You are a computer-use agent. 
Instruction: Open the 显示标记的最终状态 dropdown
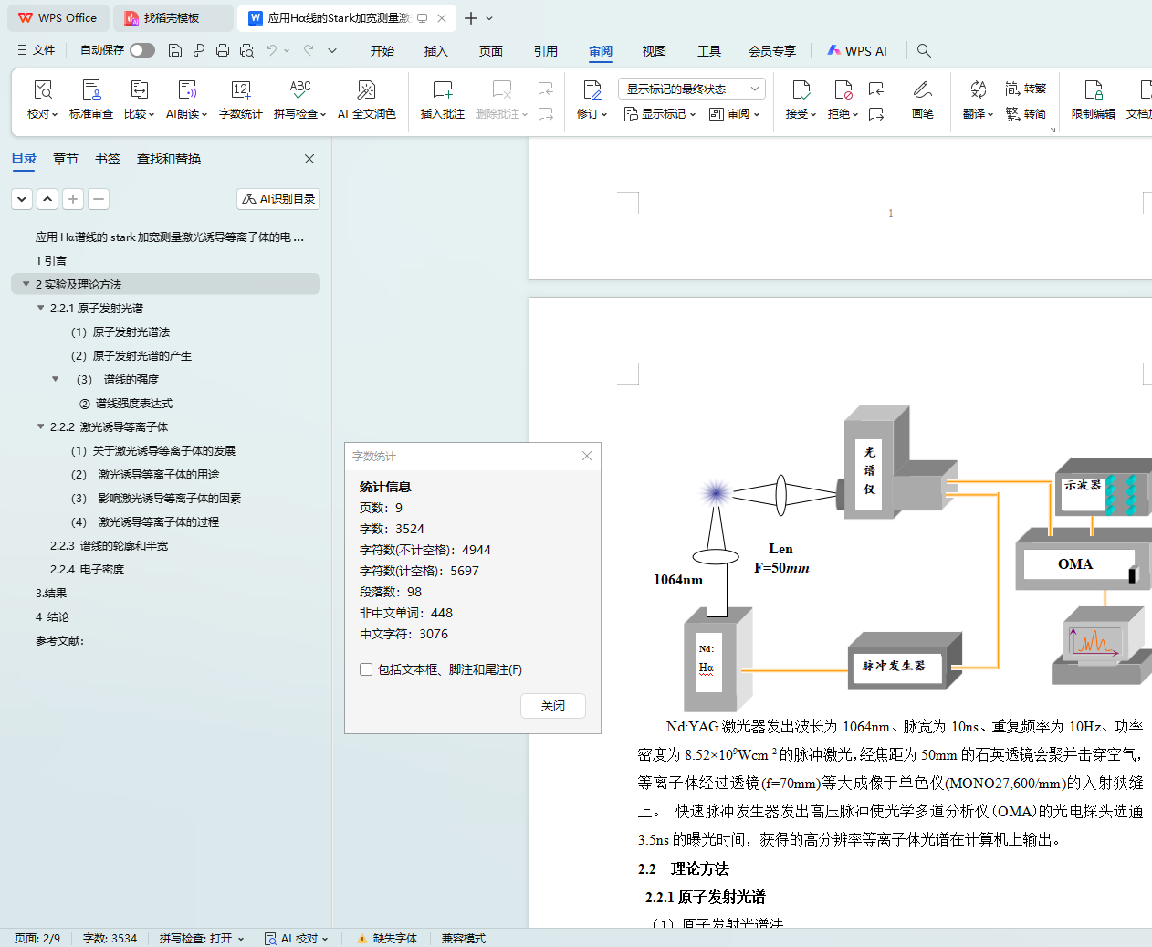click(x=691, y=89)
